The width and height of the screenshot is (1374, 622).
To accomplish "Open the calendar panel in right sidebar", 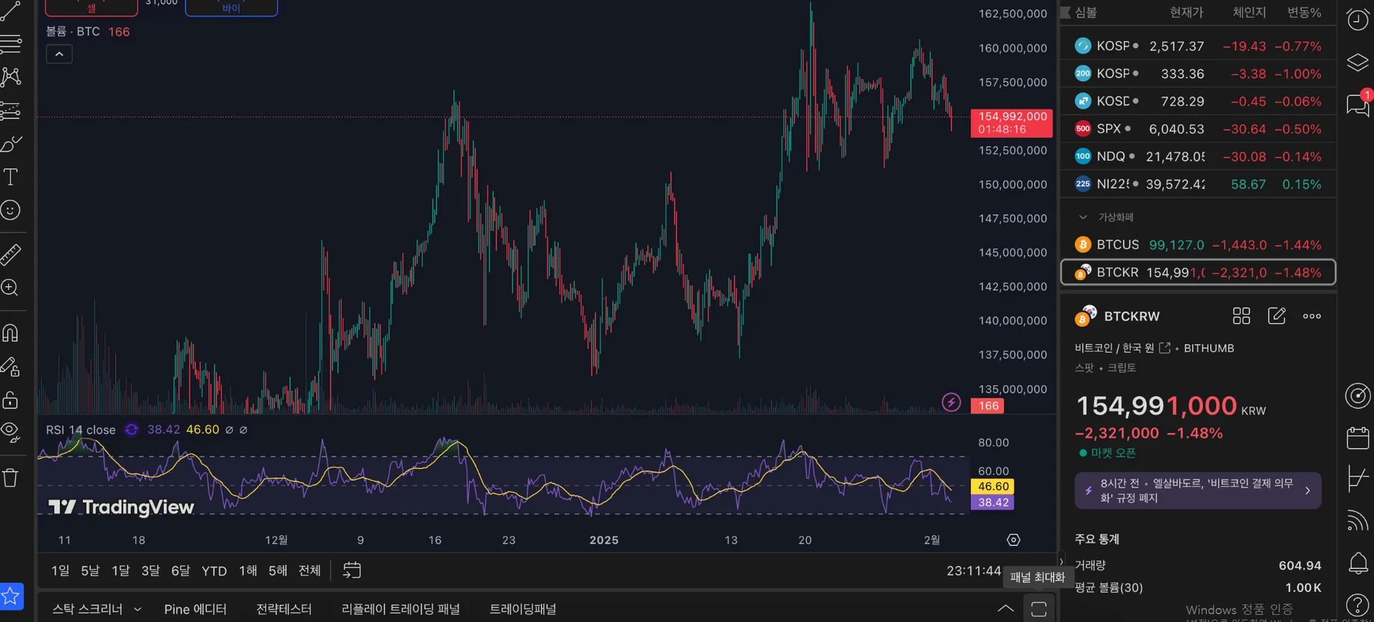I will [1358, 438].
